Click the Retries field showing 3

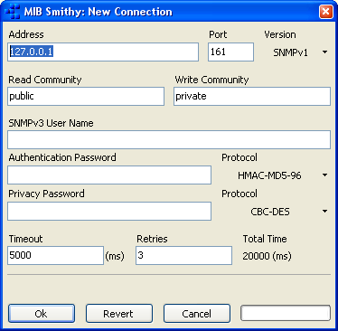pos(183,256)
